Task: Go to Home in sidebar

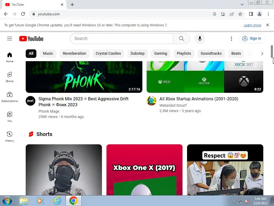Action: [x=10, y=57]
